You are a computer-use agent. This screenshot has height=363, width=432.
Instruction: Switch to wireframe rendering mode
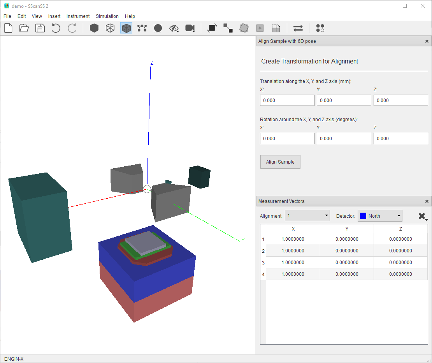coord(110,28)
